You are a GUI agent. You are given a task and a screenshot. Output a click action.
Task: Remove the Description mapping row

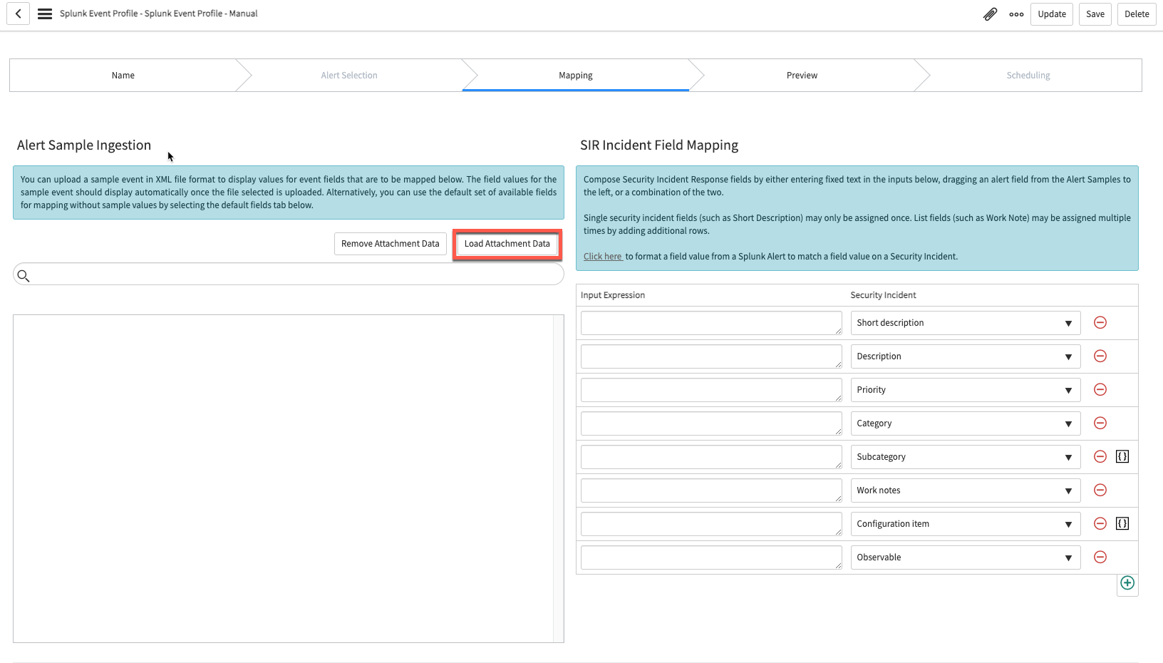(1100, 356)
